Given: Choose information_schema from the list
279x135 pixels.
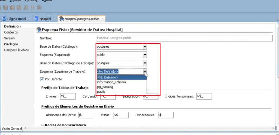Looking at the screenshot, I should (122, 82).
